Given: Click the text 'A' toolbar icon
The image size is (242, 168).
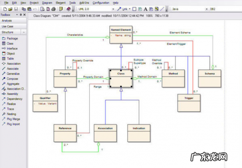Looking at the screenshot, I should tap(146, 8).
